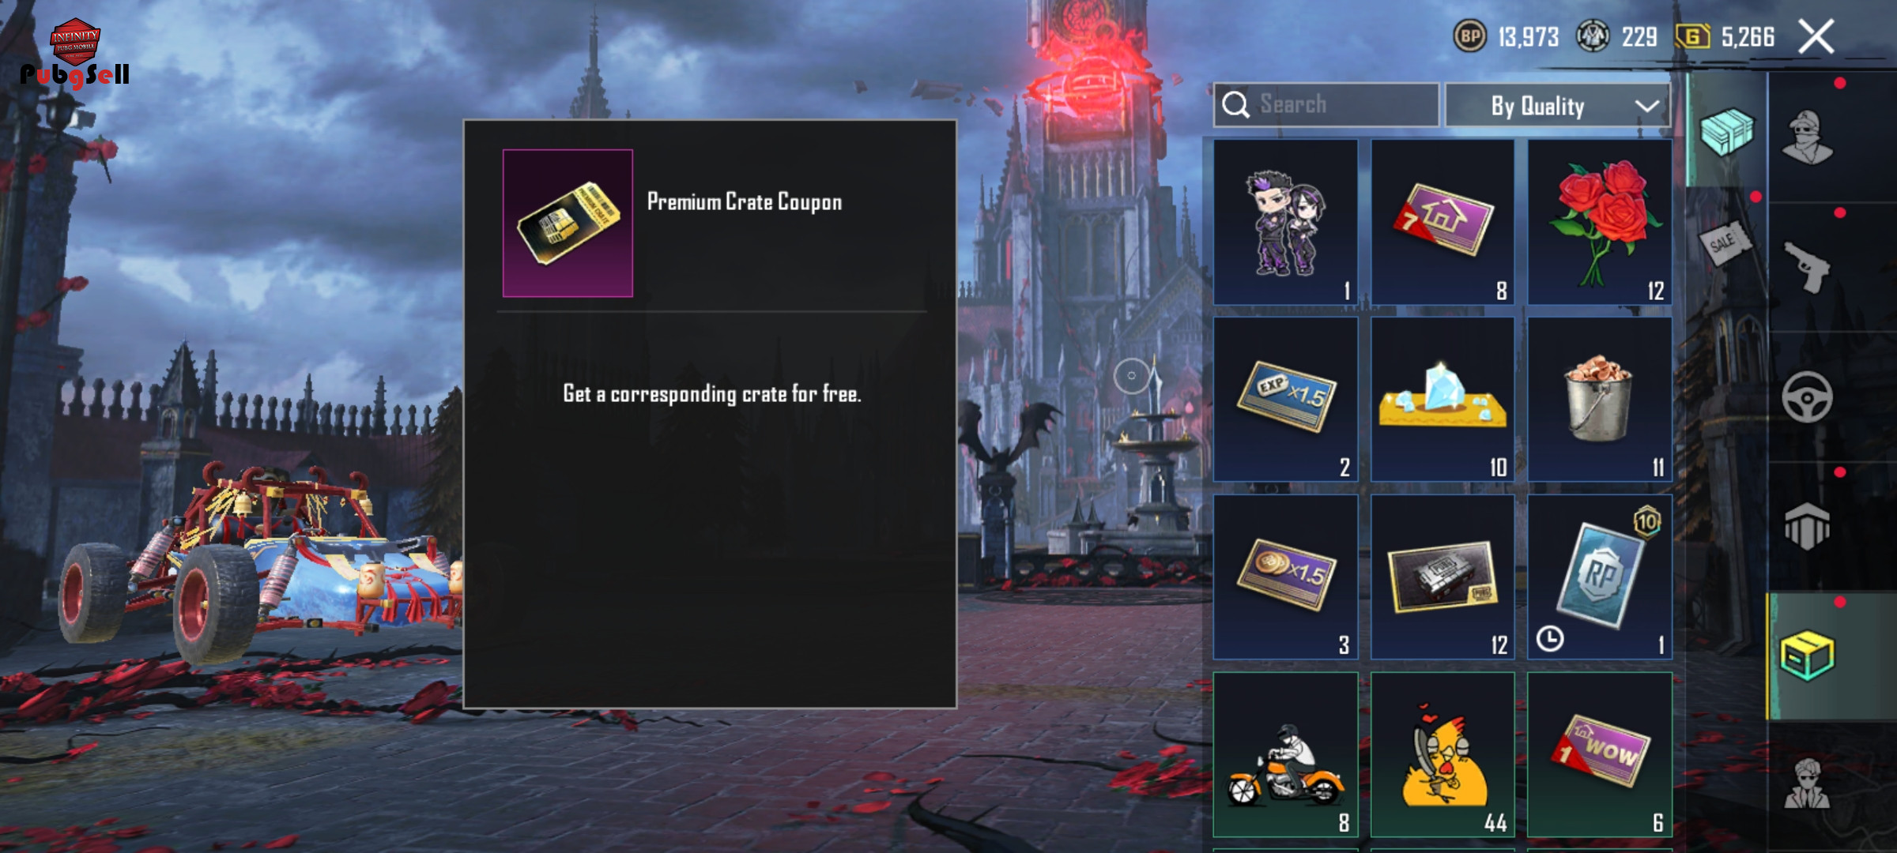This screenshot has height=853, width=1897.
Task: Open the outfit category icon in sidebar
Action: point(1808,136)
